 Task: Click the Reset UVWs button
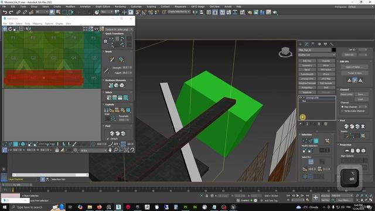tap(346, 94)
